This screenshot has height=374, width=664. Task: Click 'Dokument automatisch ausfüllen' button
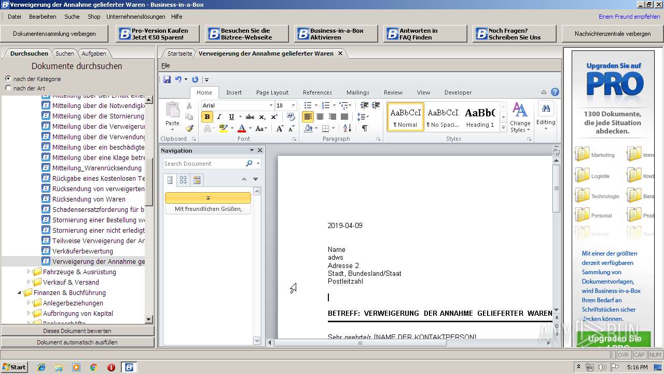(77, 342)
